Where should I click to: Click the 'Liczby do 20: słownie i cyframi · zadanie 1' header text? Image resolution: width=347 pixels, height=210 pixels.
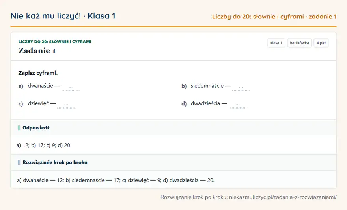[274, 17]
